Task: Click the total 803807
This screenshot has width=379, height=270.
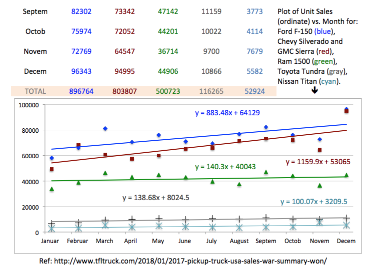Action: coord(124,91)
